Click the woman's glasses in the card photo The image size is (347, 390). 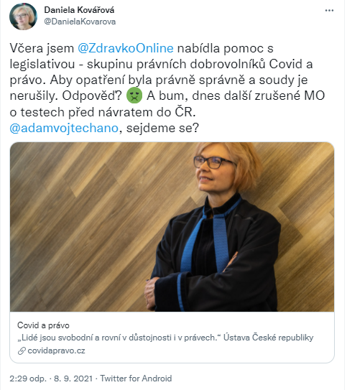214,162
